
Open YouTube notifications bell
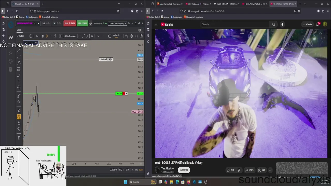318,24
